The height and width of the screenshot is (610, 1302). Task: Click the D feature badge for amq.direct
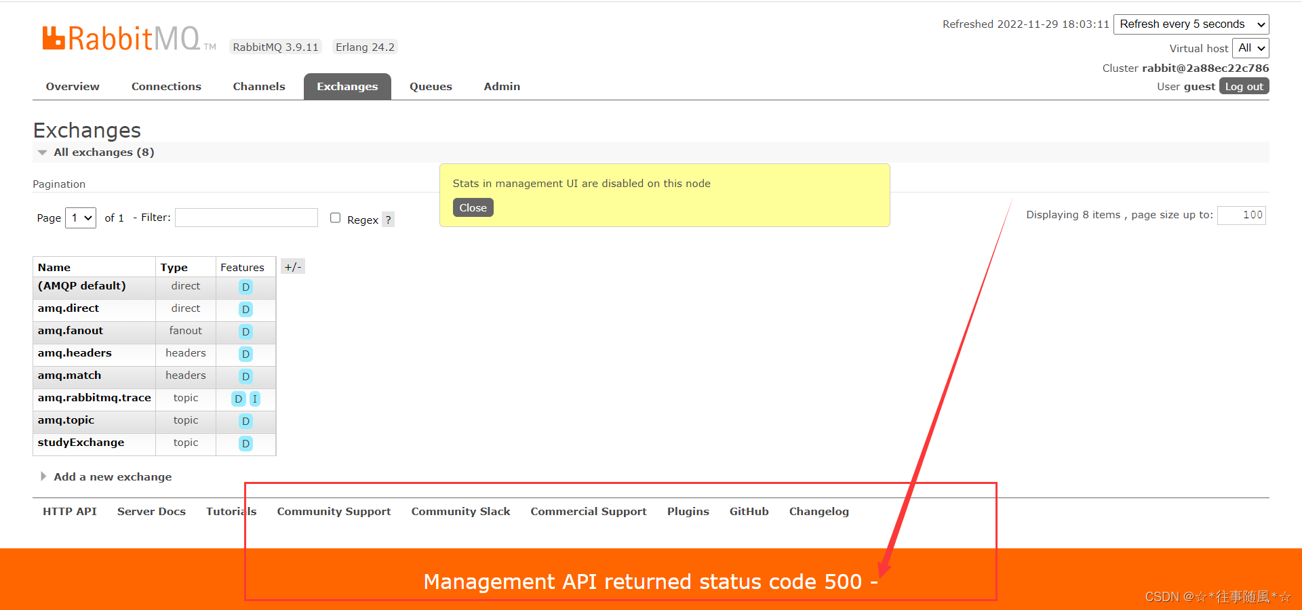(x=245, y=310)
